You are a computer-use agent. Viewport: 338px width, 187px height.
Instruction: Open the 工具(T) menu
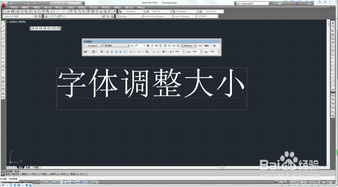click(x=71, y=7)
